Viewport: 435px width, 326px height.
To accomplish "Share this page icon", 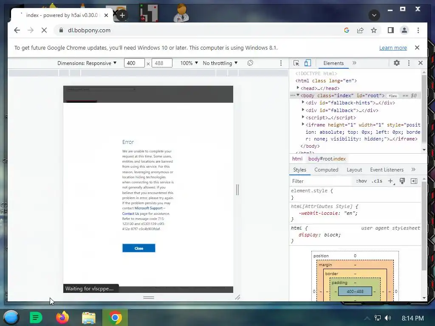I will coord(360,30).
